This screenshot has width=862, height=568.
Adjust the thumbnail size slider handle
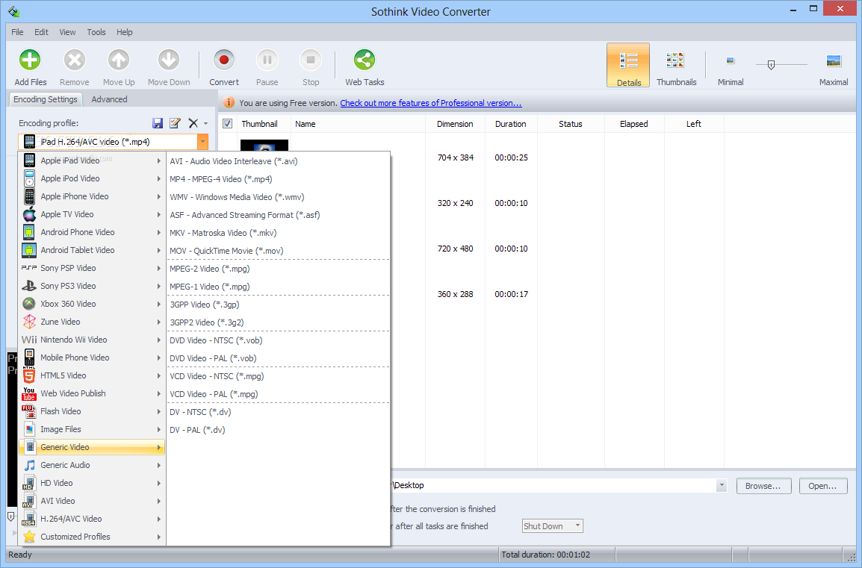[771, 65]
